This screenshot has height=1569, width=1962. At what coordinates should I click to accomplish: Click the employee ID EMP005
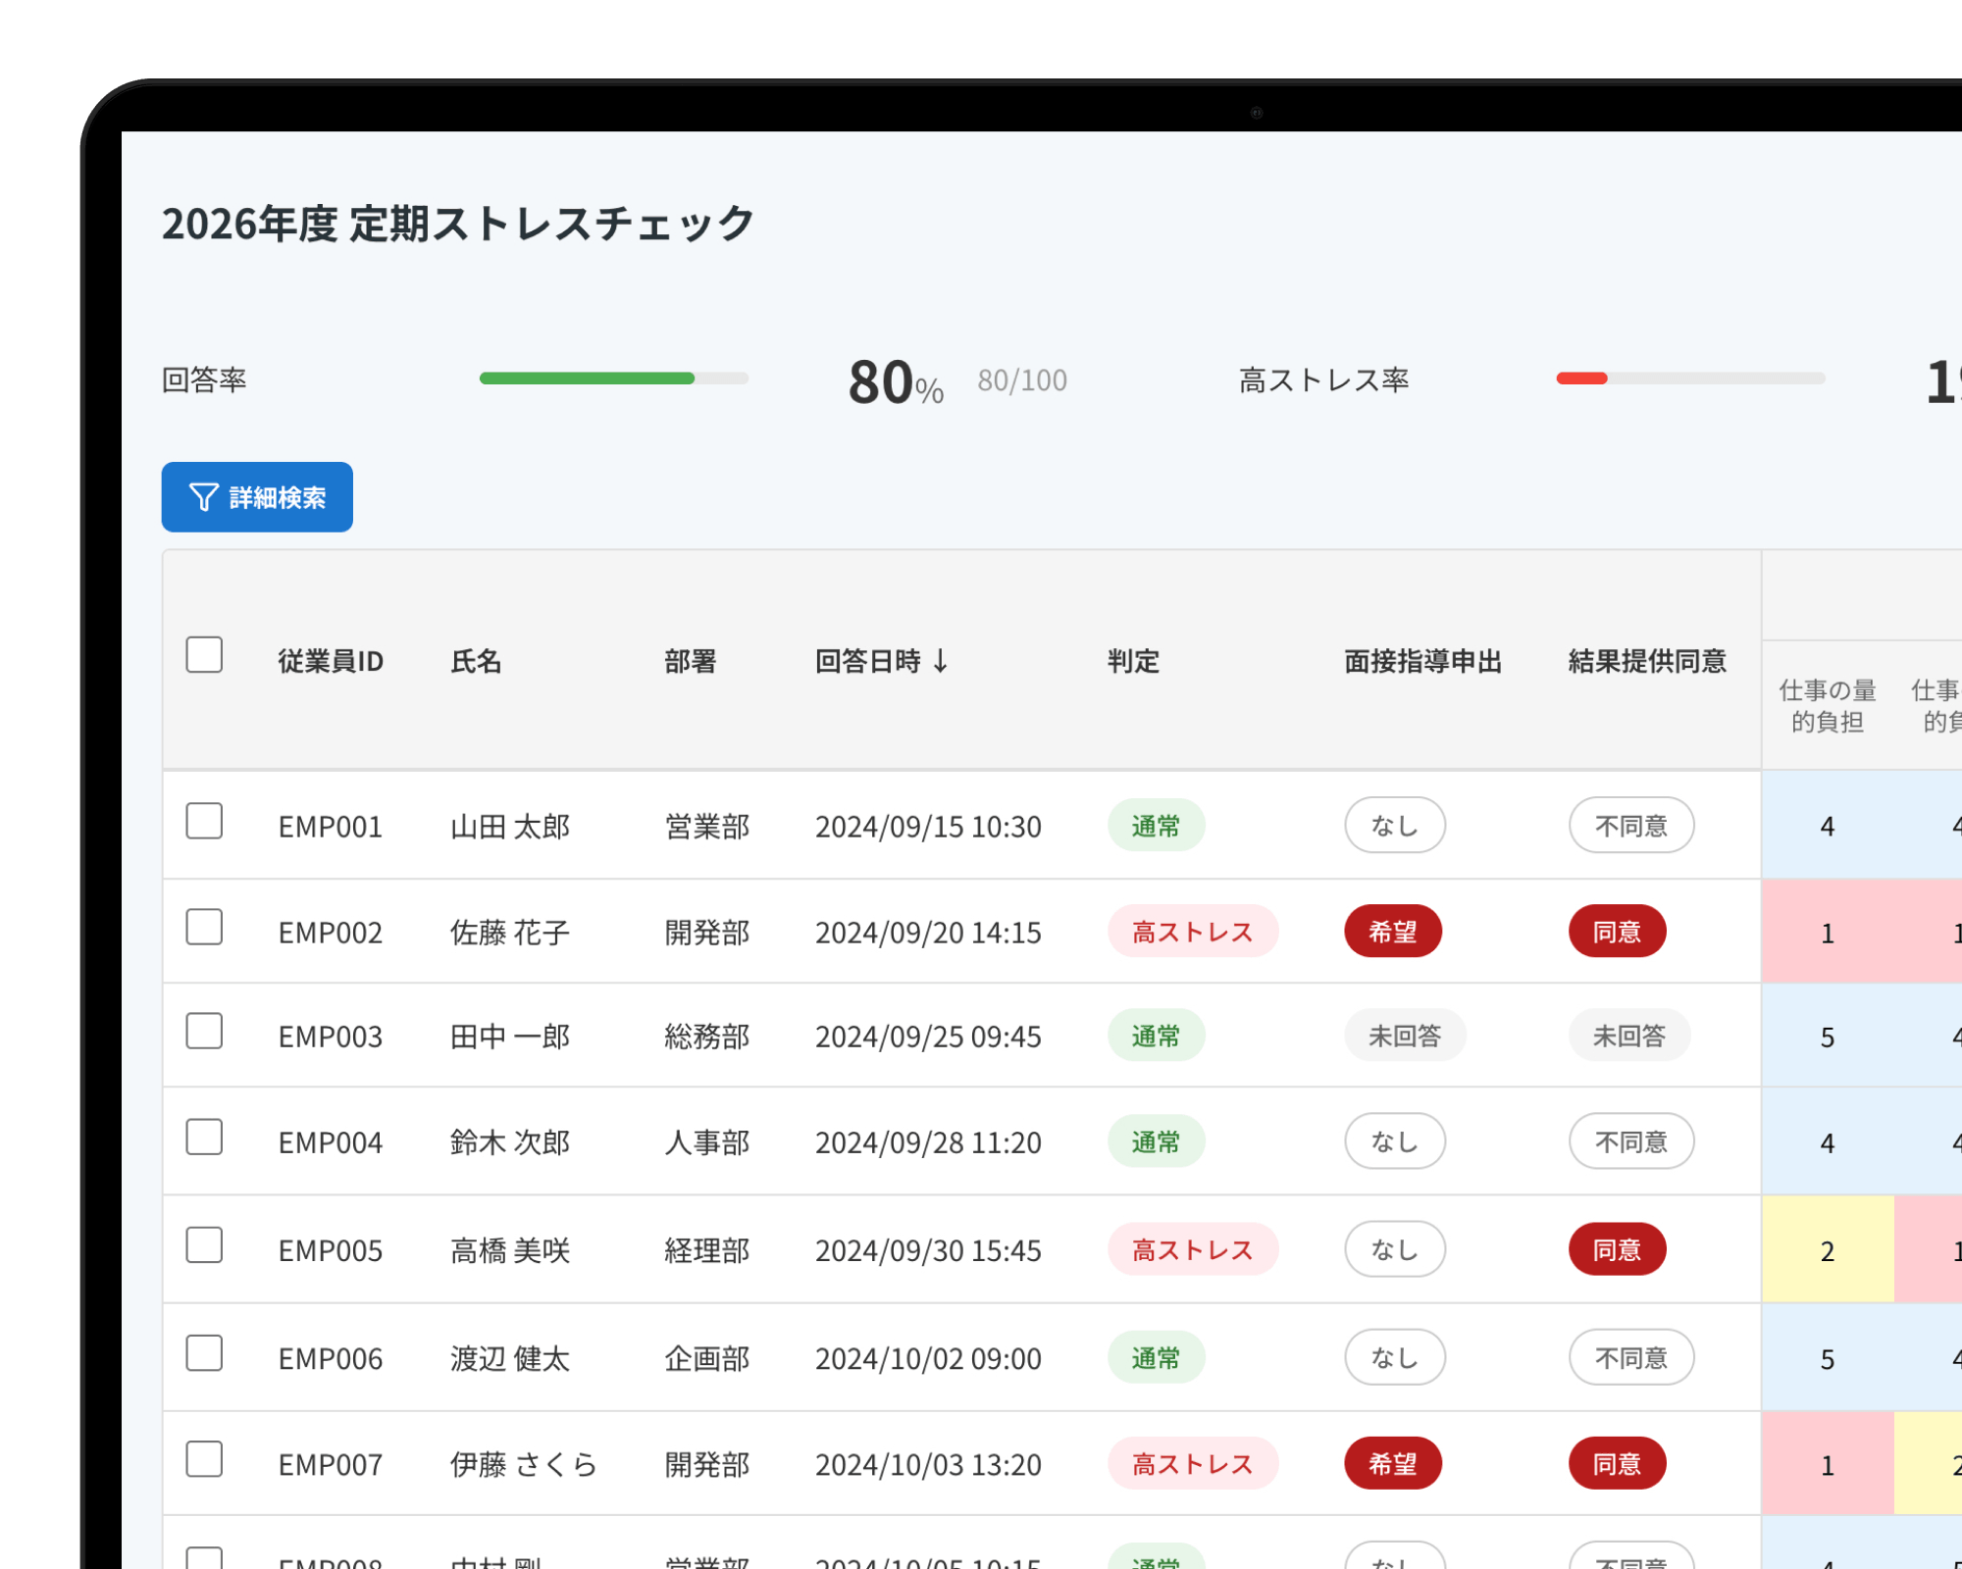(331, 1250)
